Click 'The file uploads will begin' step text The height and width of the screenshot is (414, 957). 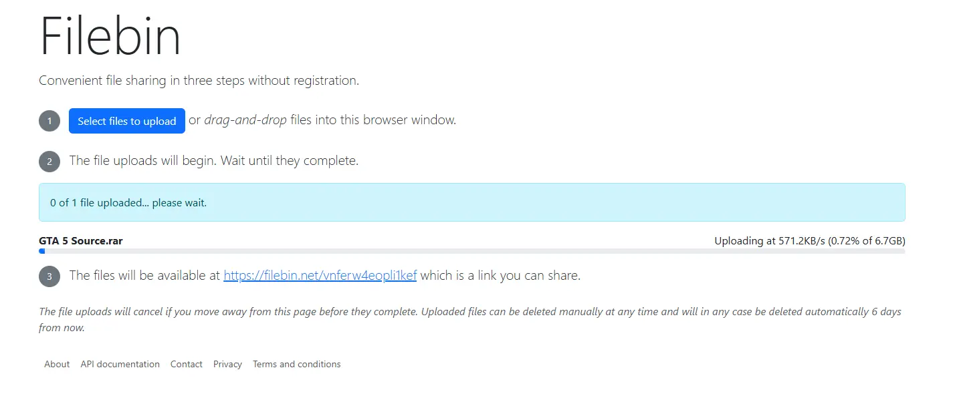click(214, 161)
